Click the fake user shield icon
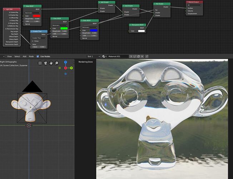The image size is (233, 179). pyautogui.click(x=135, y=57)
